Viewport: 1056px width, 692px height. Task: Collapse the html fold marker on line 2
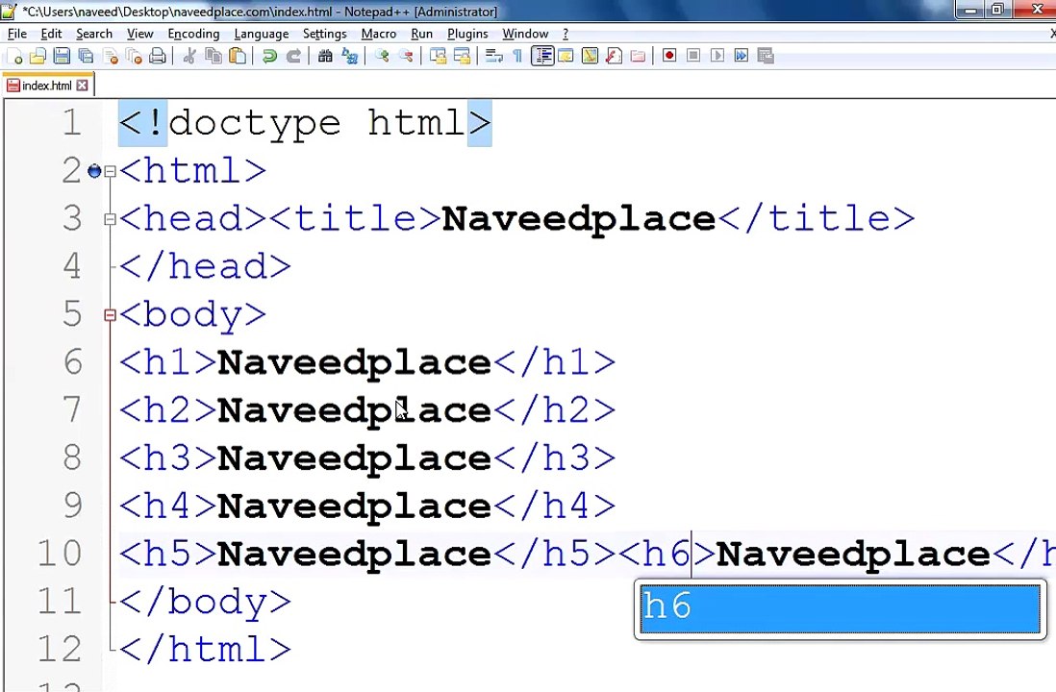point(110,171)
